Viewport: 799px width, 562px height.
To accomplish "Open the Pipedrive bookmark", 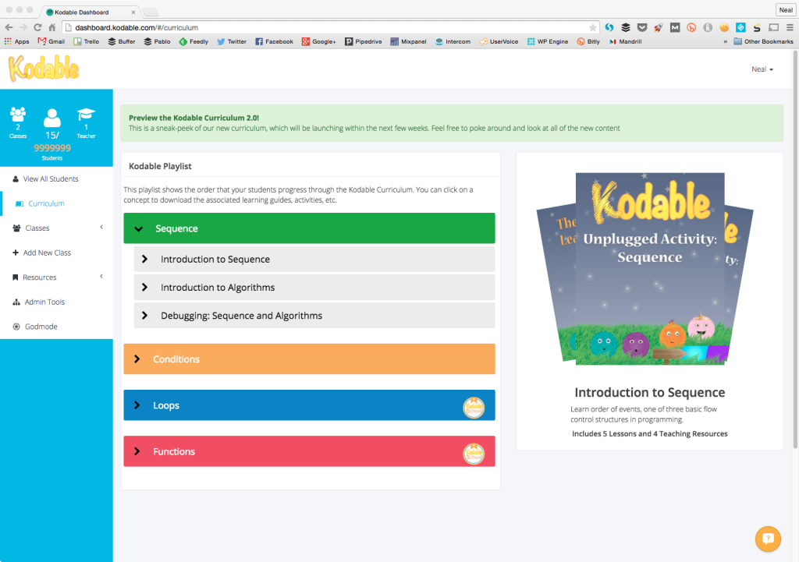I will [364, 42].
